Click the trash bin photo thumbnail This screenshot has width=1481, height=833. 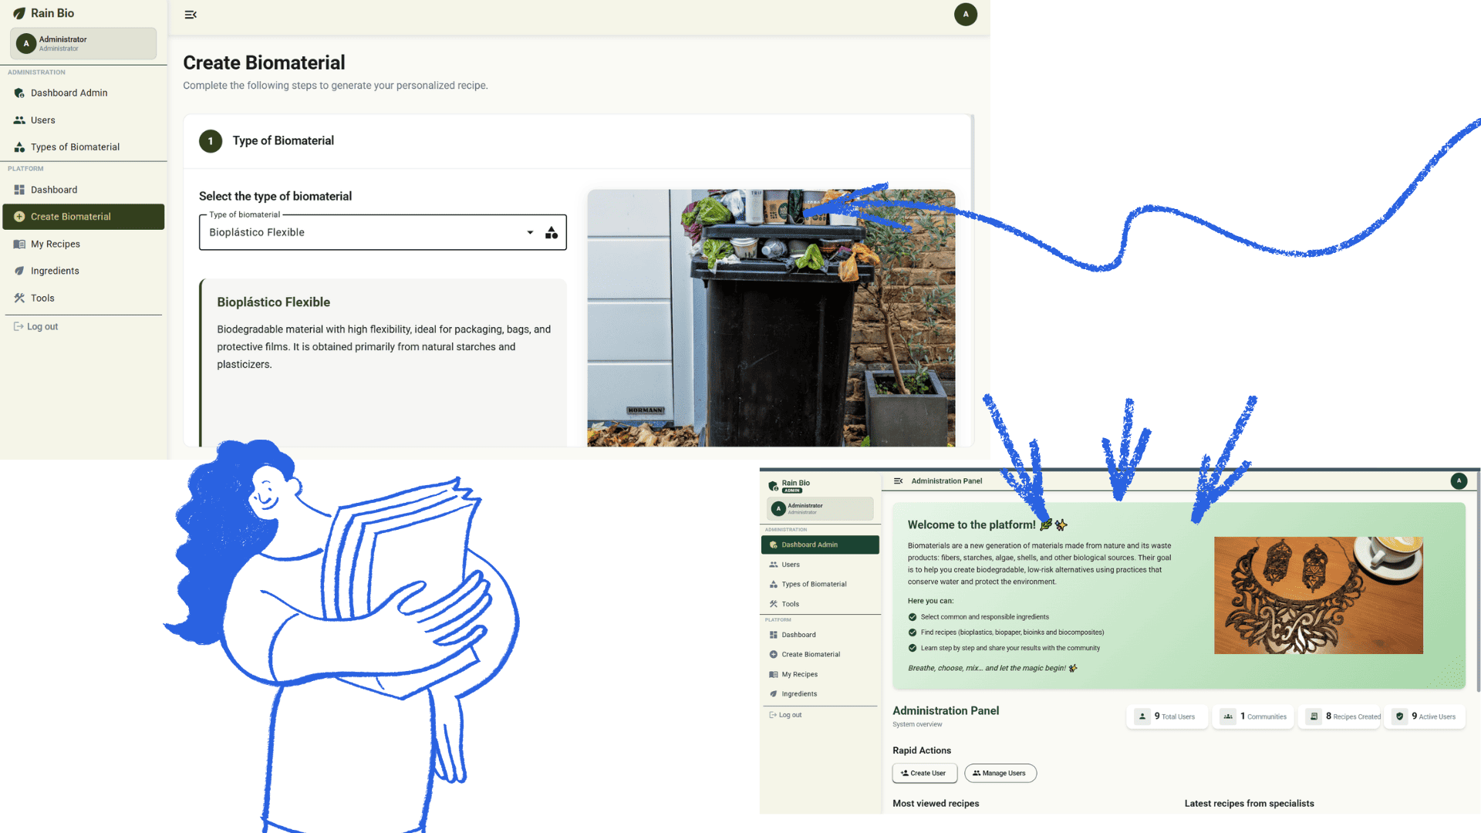coord(771,318)
